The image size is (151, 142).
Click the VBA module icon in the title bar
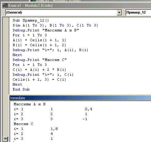[5, 6]
